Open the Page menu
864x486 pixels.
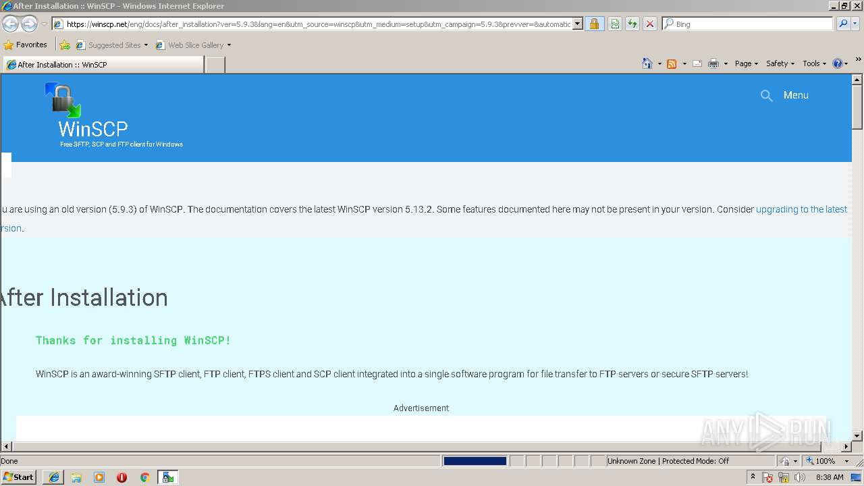pos(746,63)
